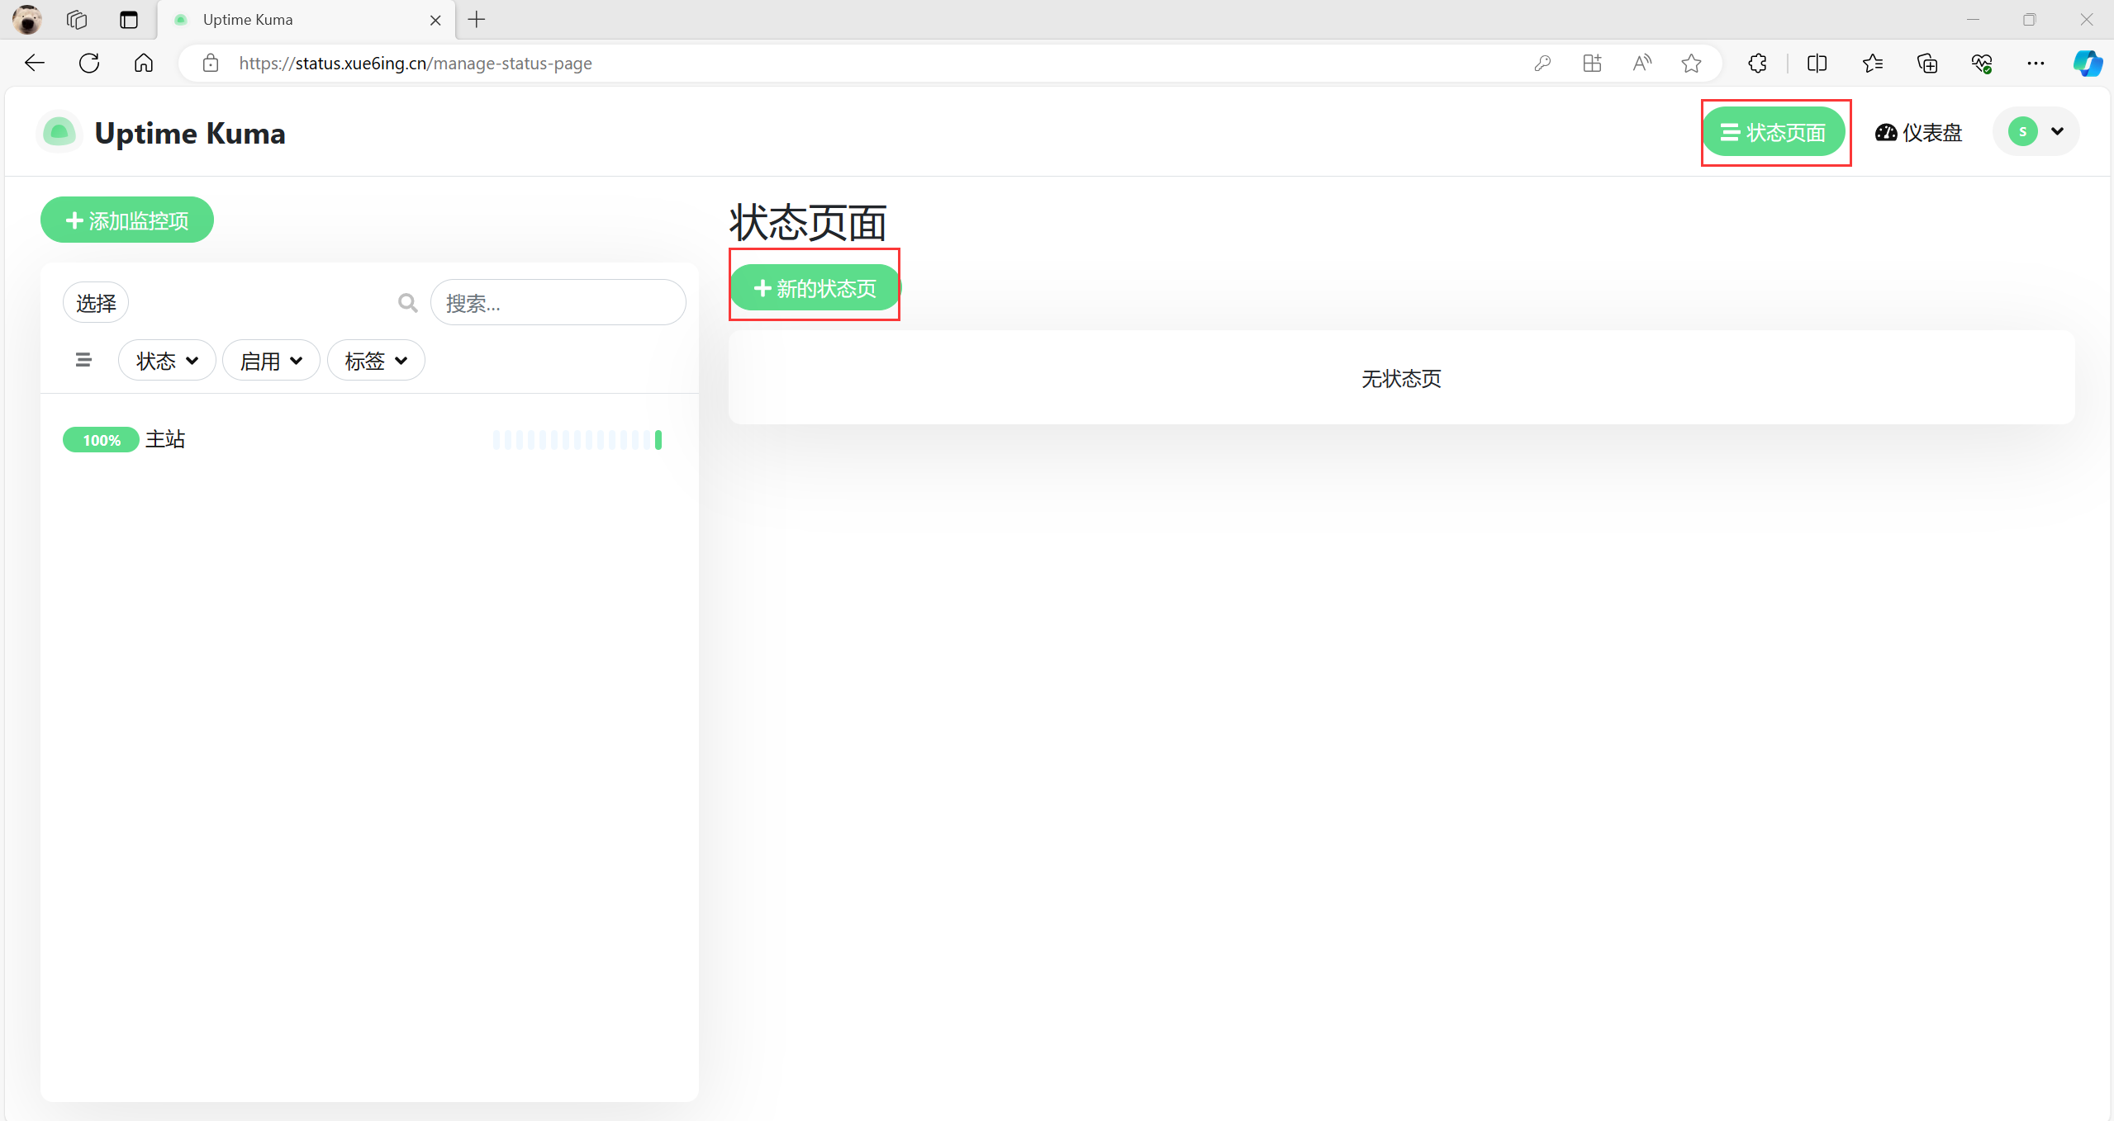Open the Favorites list icon
2114x1121 pixels.
(x=1872, y=63)
